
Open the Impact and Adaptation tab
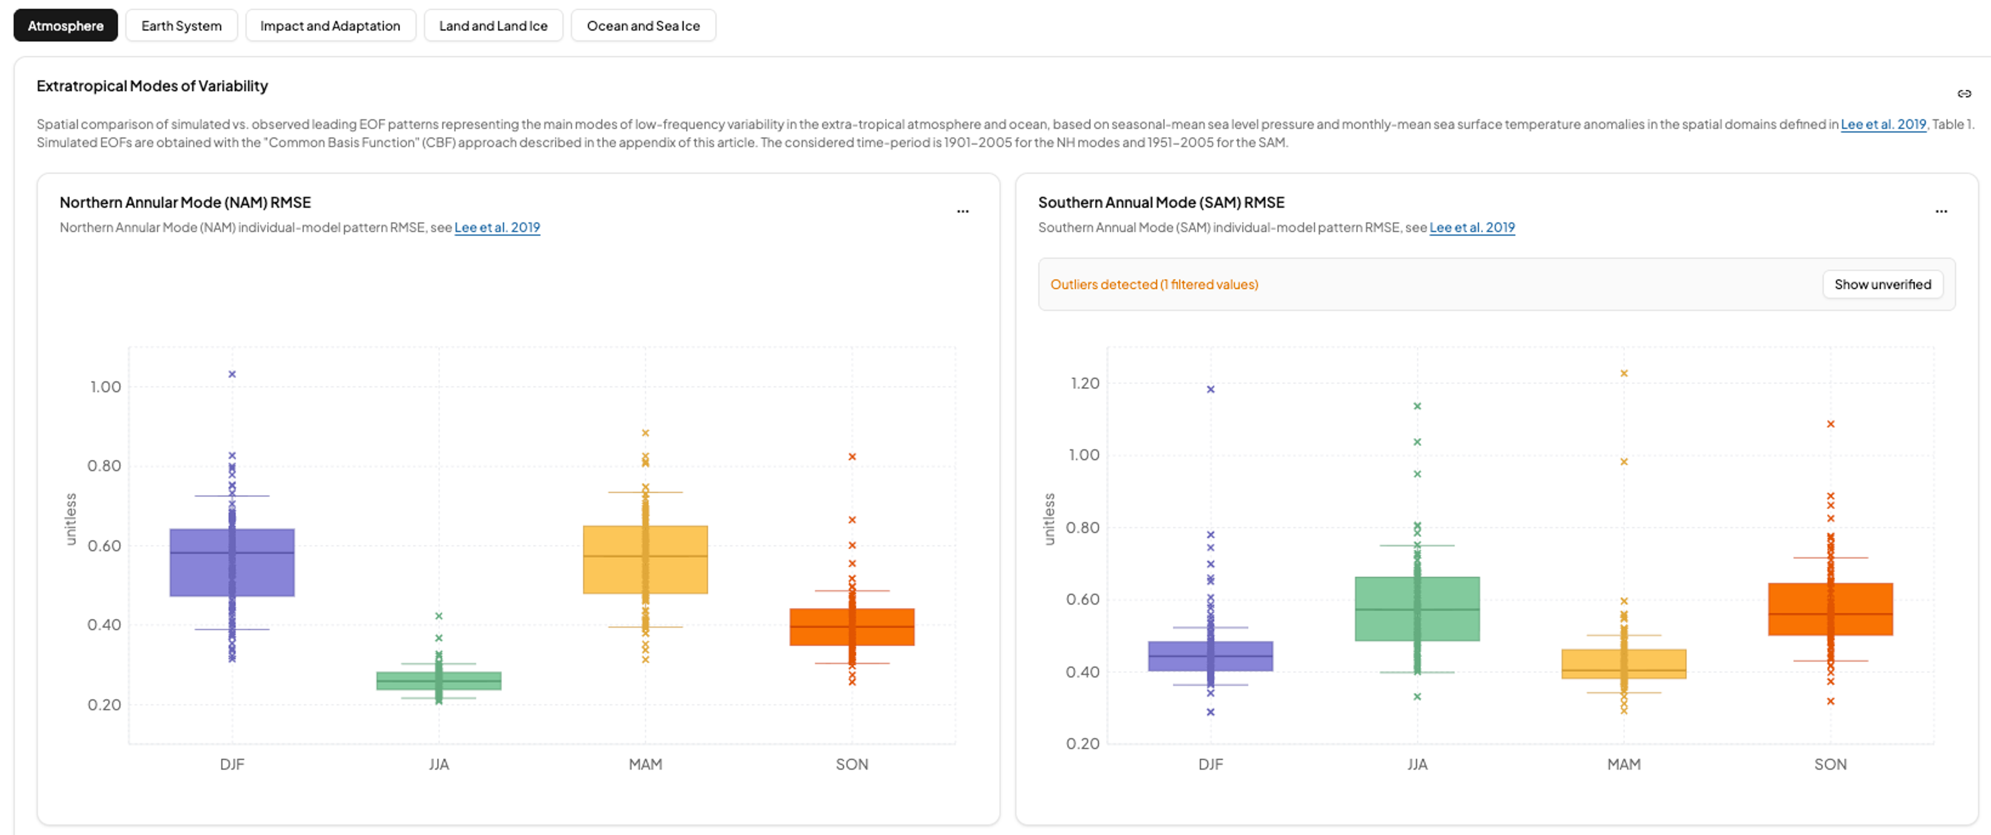330,25
